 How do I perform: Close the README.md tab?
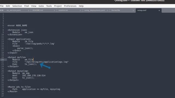[x=54, y=11]
